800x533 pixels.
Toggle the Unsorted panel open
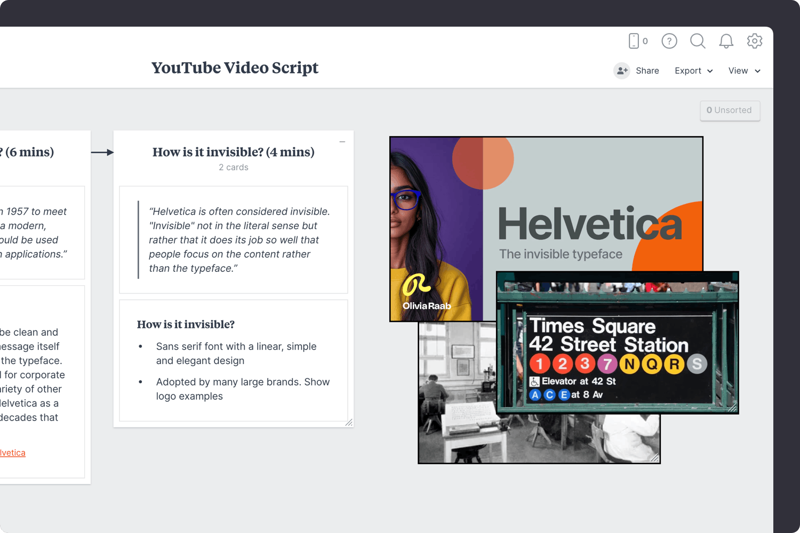click(x=730, y=110)
